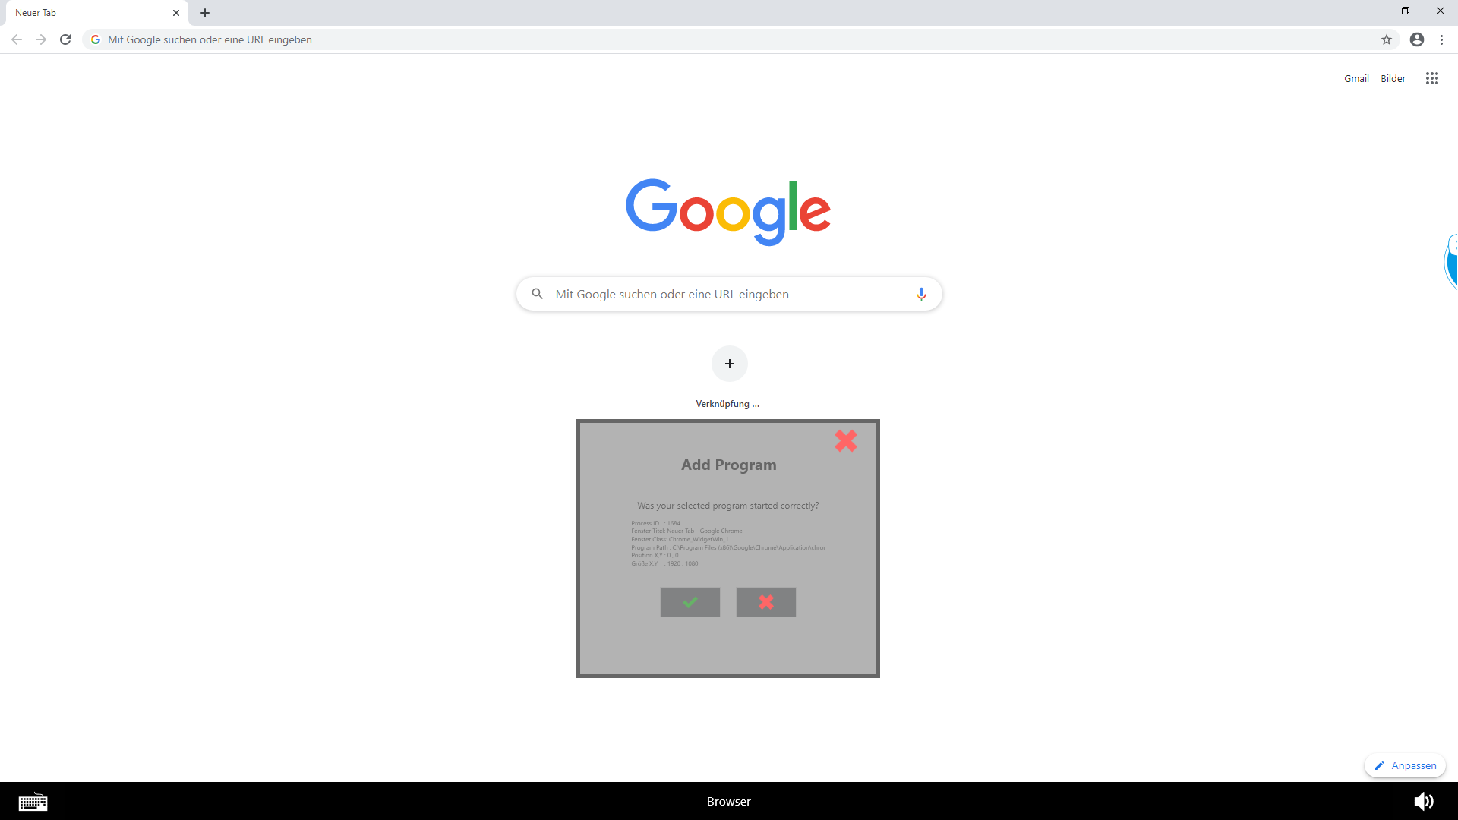The width and height of the screenshot is (1458, 820).
Task: Click the green checkmark confirm button
Action: (690, 602)
